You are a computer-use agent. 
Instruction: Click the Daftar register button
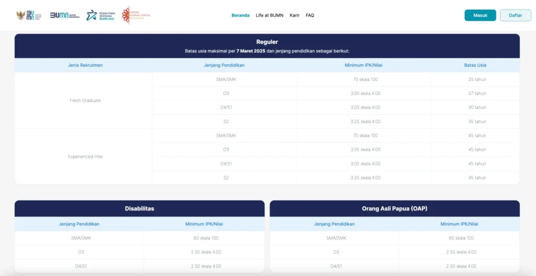[x=516, y=15]
